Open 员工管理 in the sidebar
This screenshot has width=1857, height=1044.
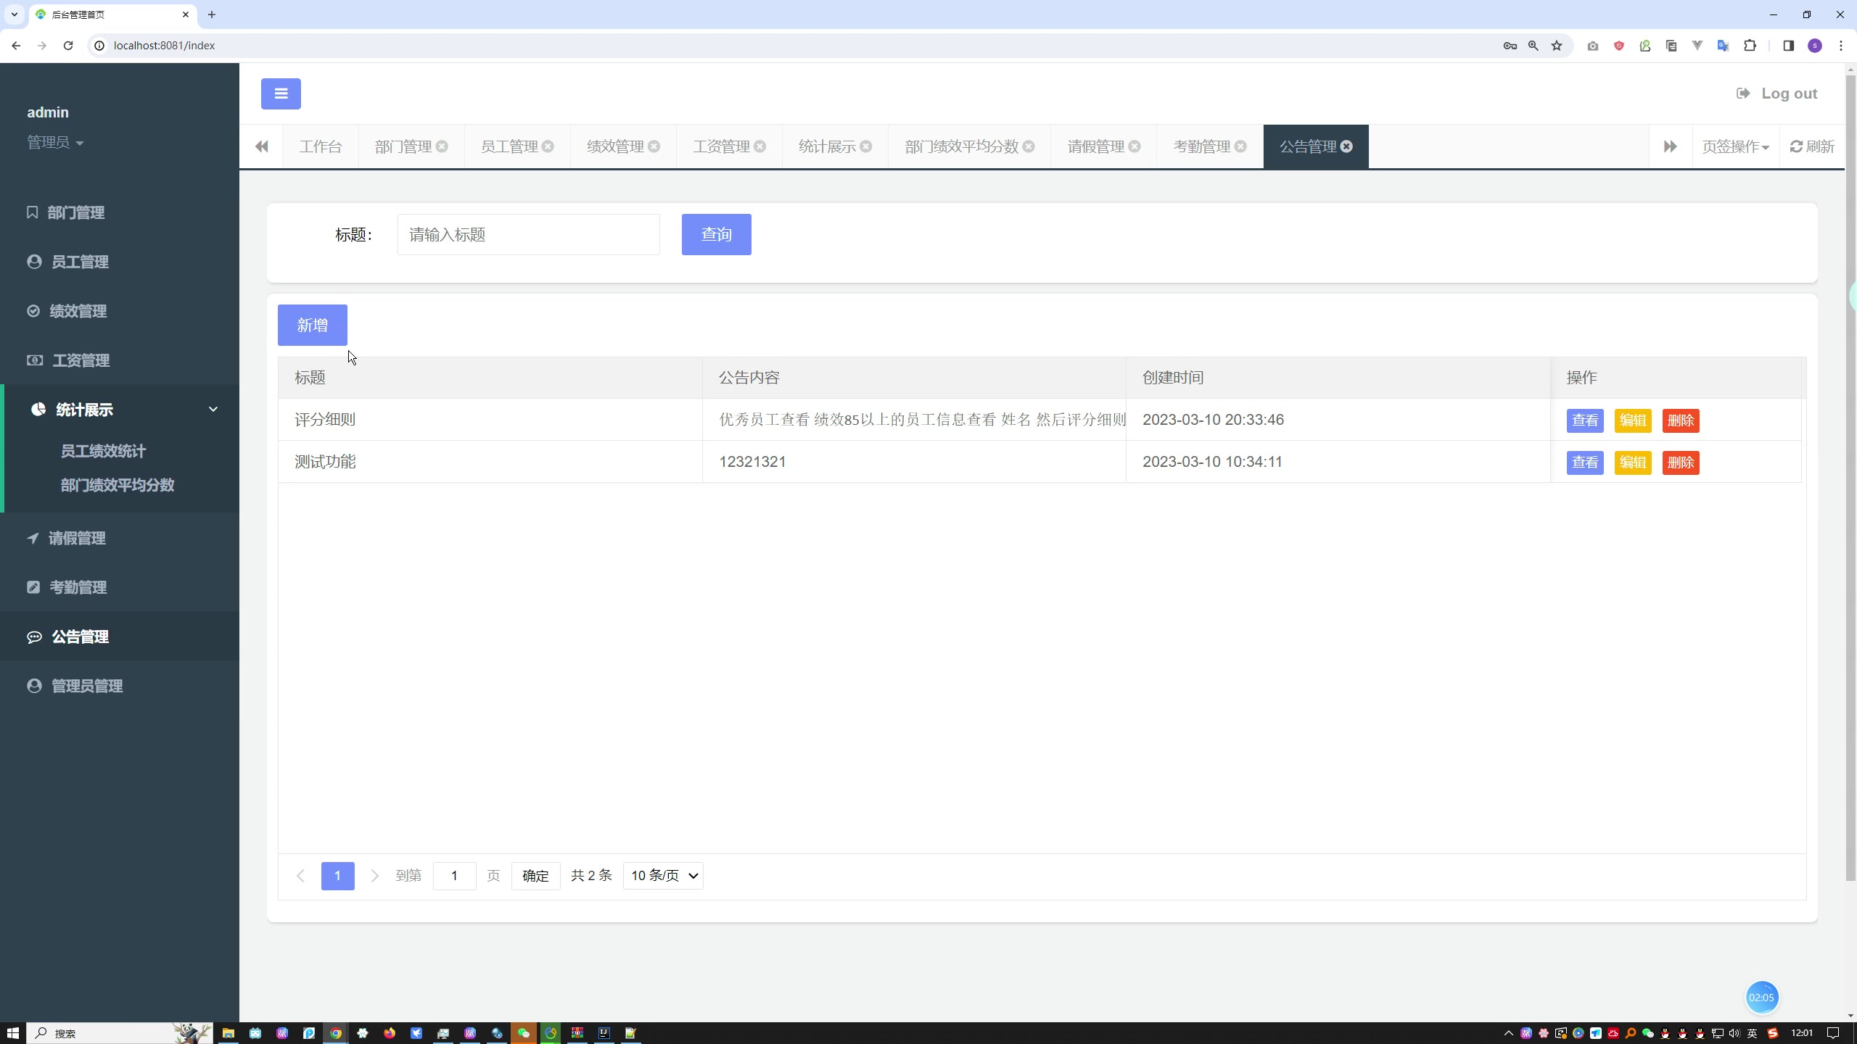coord(120,262)
